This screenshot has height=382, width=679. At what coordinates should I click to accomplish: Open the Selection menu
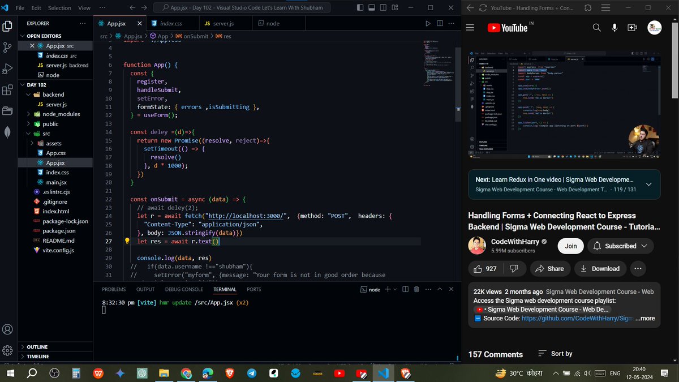(59, 8)
